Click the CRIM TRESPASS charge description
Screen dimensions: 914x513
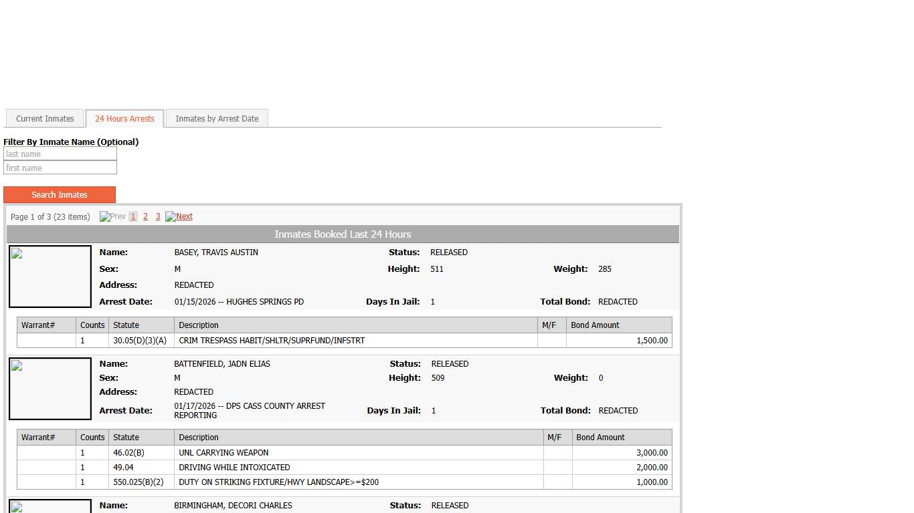pos(272,341)
